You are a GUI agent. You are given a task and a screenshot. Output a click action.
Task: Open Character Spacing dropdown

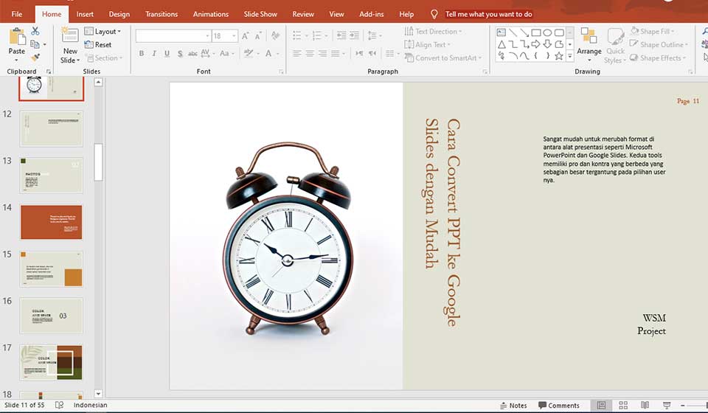[206, 53]
